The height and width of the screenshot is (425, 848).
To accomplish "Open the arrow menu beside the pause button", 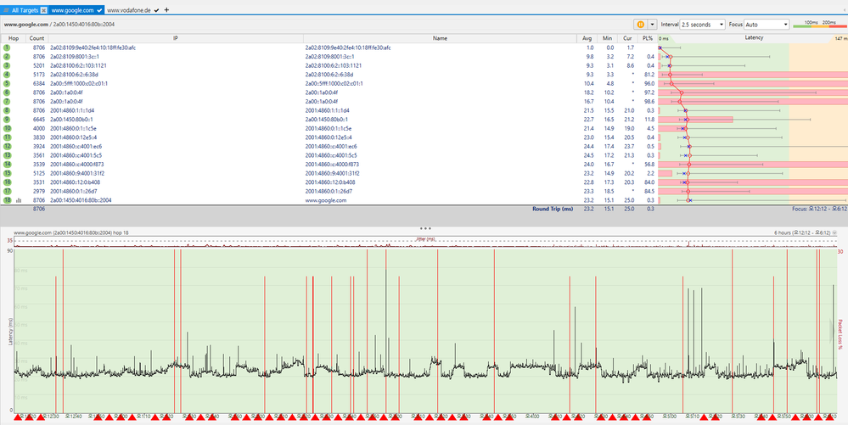I will coord(652,25).
